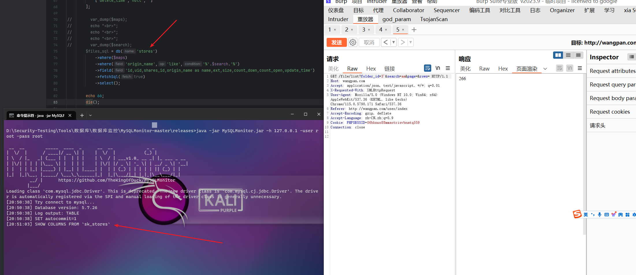Expand Request attributes in Inspector
636x275 pixels.
coord(612,71)
